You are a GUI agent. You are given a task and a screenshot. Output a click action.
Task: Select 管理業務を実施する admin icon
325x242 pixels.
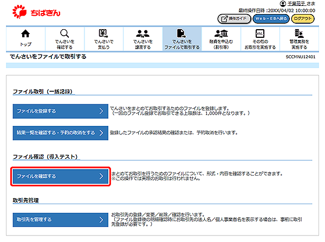tap(300, 33)
